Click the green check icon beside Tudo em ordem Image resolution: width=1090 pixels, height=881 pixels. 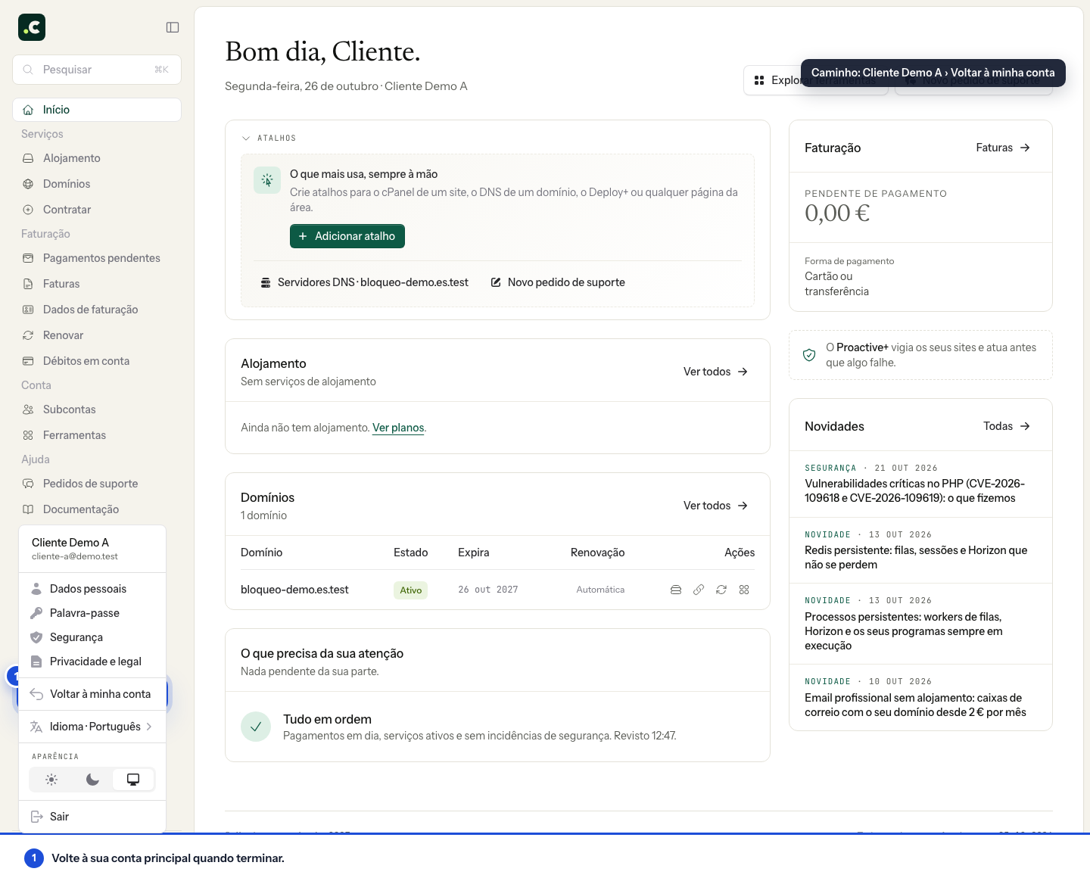pyautogui.click(x=256, y=727)
